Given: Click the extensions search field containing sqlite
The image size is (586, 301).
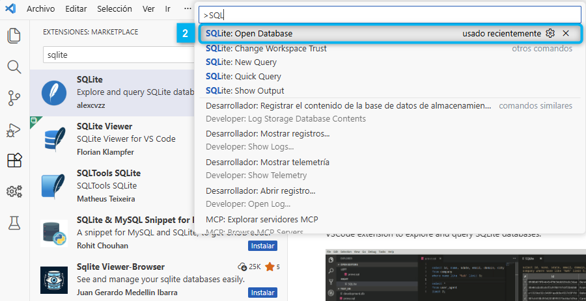Looking at the screenshot, I should (x=117, y=55).
